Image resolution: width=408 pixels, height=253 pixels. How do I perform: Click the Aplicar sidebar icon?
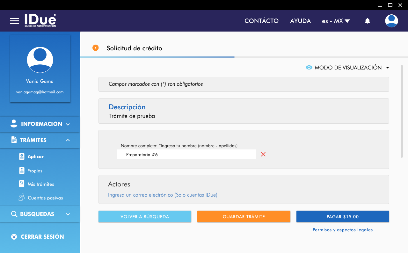[x=22, y=156]
